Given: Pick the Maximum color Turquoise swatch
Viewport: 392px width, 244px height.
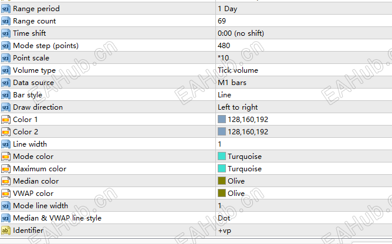Looking at the screenshot, I should click(222, 168).
